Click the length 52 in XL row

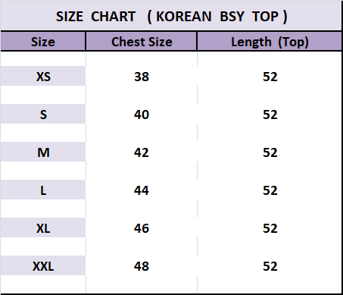pos(270,228)
